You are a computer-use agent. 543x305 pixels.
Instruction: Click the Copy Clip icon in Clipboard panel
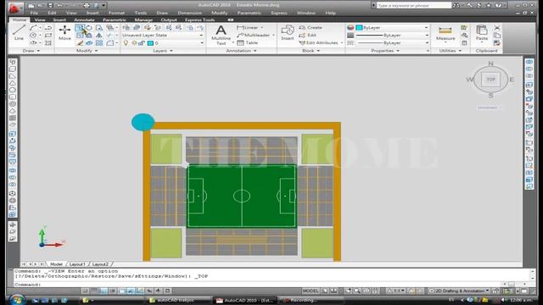[497, 36]
